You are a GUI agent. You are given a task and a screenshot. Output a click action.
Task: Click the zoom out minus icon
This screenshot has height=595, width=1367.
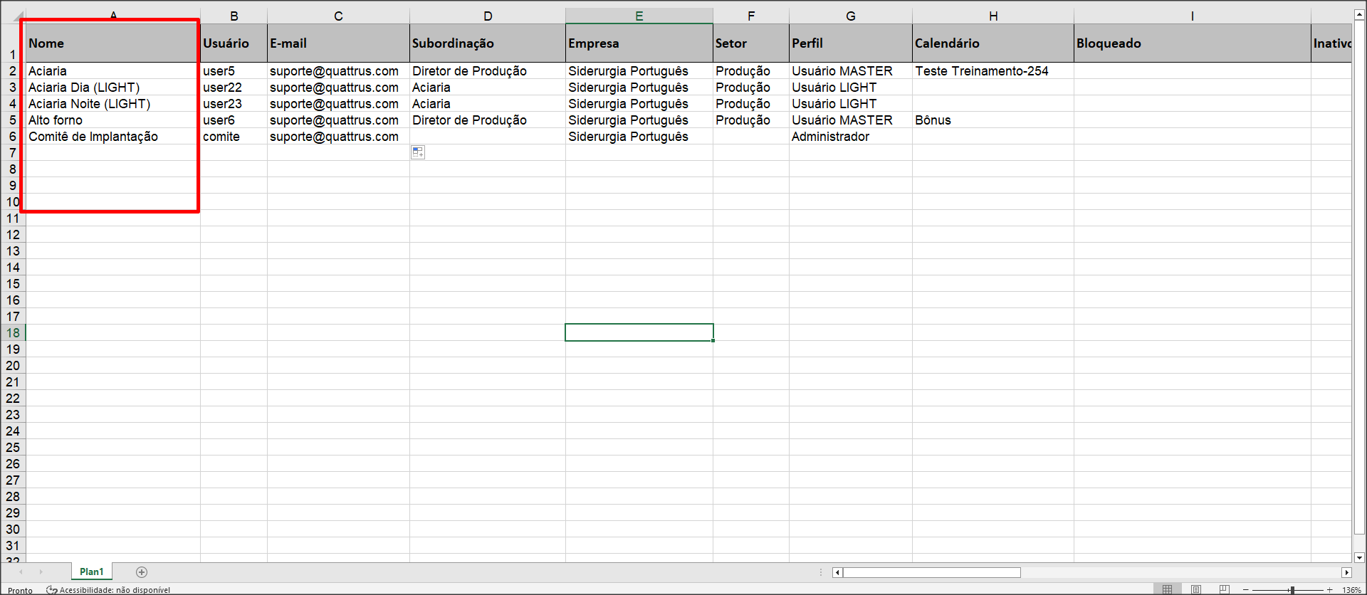(x=1246, y=590)
